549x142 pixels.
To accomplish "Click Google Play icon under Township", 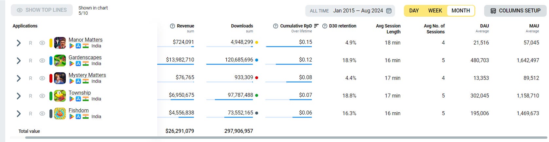I will [x=71, y=99].
